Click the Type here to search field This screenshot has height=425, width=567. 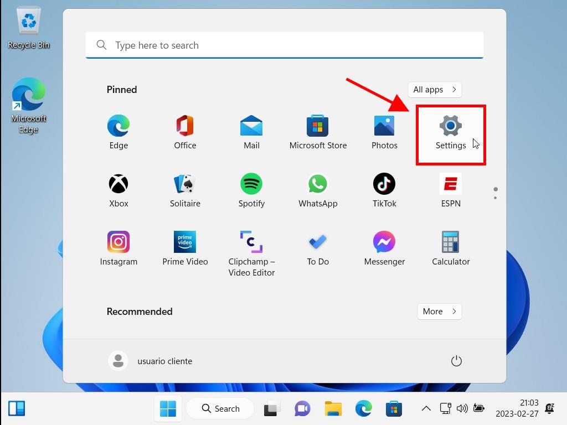coord(285,45)
